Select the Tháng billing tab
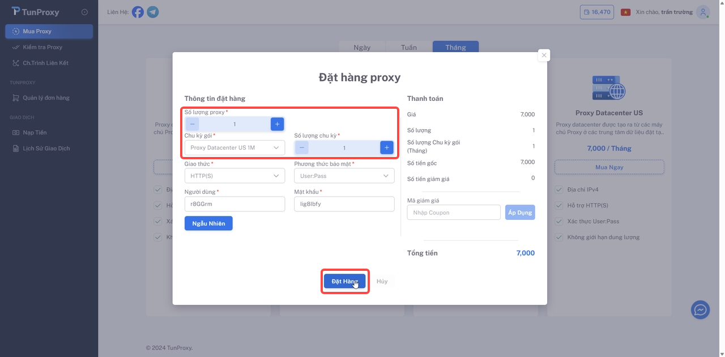The height and width of the screenshot is (357, 725). tap(455, 47)
